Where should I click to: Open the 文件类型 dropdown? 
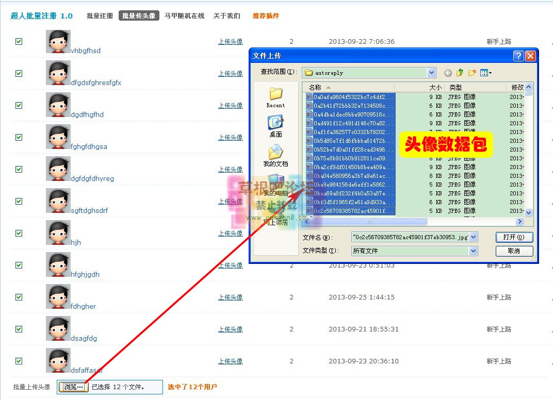(x=474, y=251)
